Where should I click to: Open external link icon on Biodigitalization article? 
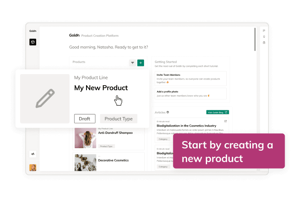[225, 121]
